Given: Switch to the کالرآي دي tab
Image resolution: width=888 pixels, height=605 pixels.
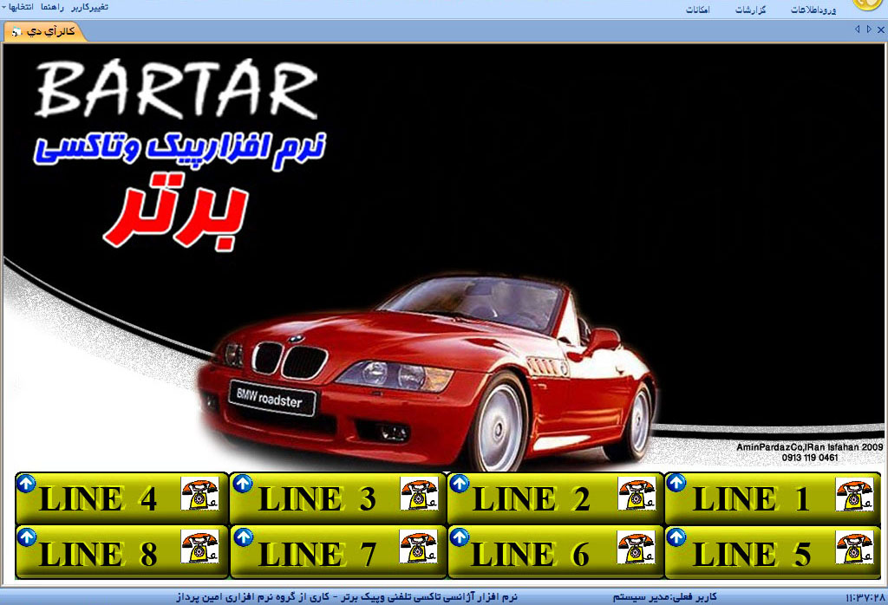Looking at the screenshot, I should [44, 32].
